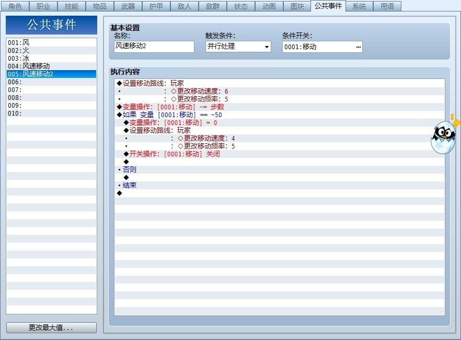Select empty common event slot 009:

coord(51,105)
